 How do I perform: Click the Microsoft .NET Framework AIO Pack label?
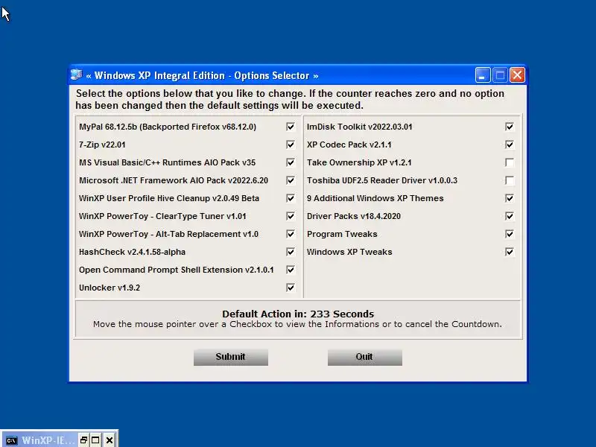click(x=174, y=180)
